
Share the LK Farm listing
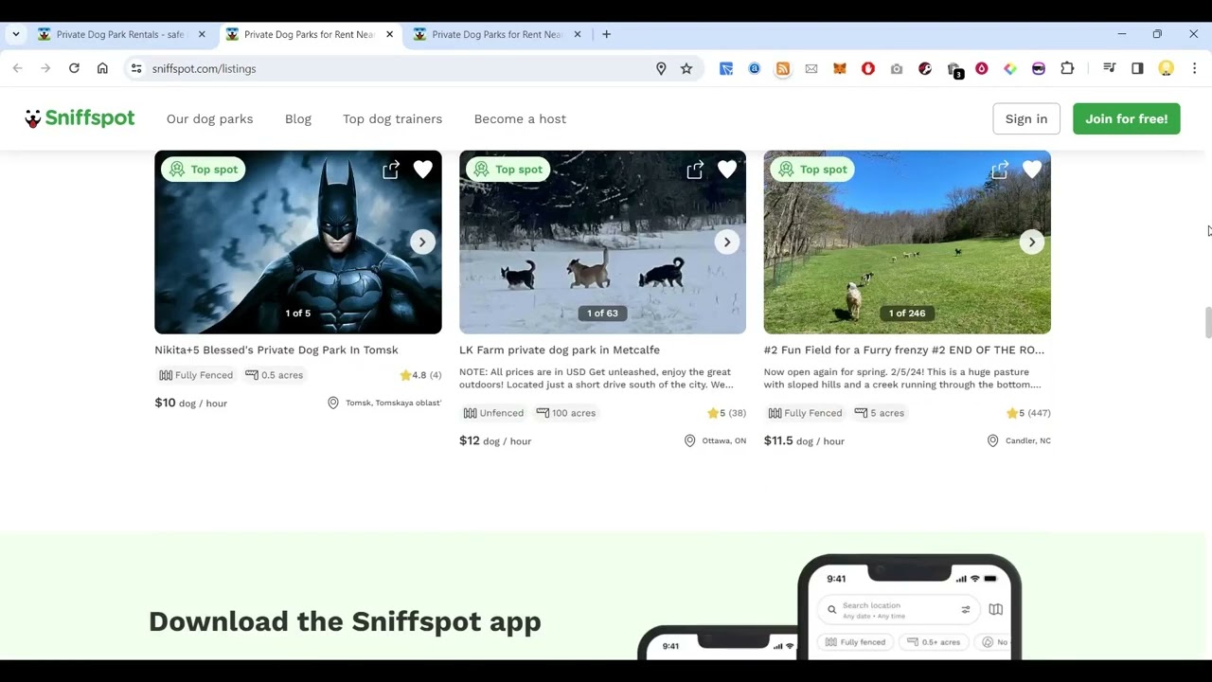coord(695,170)
